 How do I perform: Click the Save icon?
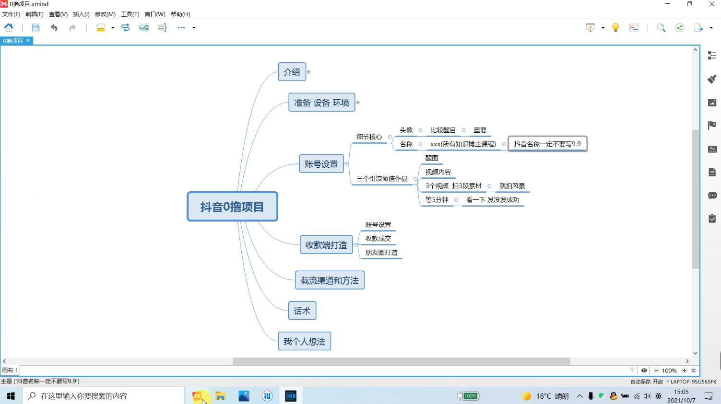point(35,27)
